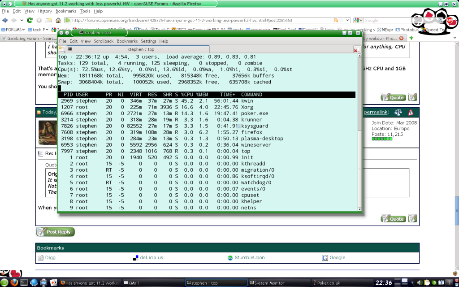Image resolution: width=459 pixels, height=287 pixels.
Task: Open the post permalink link
Action: 376,112
